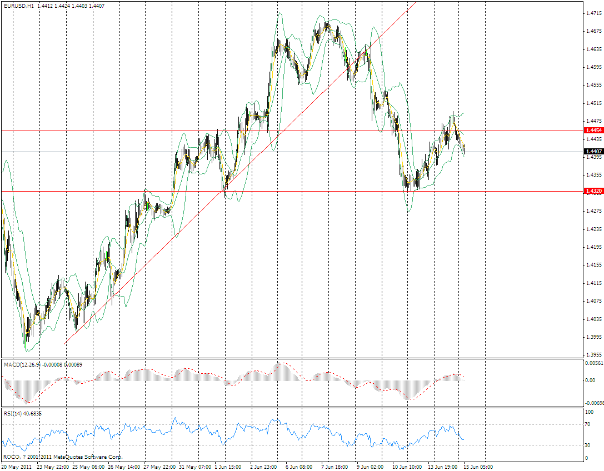
Task: Click the 26 May 14:00 time label
Action: pos(124,467)
